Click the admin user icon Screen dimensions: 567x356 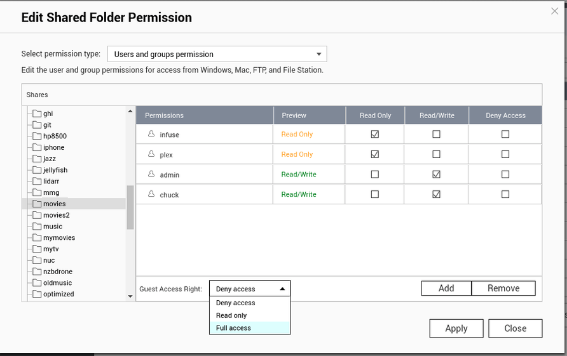point(151,175)
